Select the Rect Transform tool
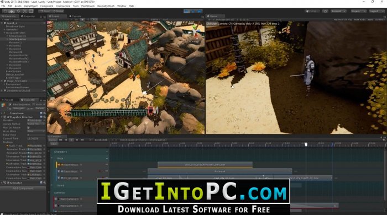387x215 pixels. [x=31, y=12]
